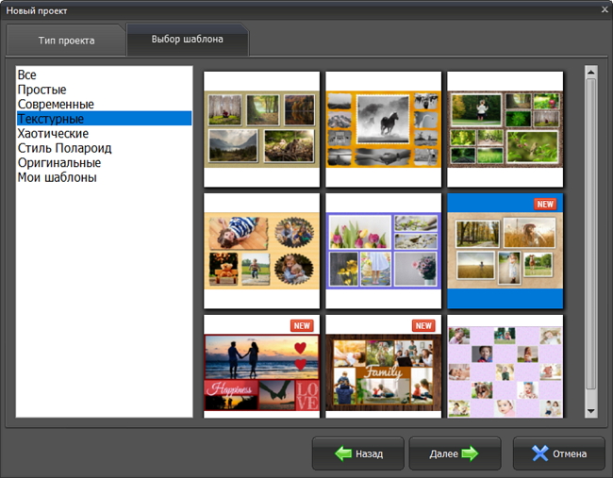
Task: Close the Новый проект dialog
Action: (605, 9)
